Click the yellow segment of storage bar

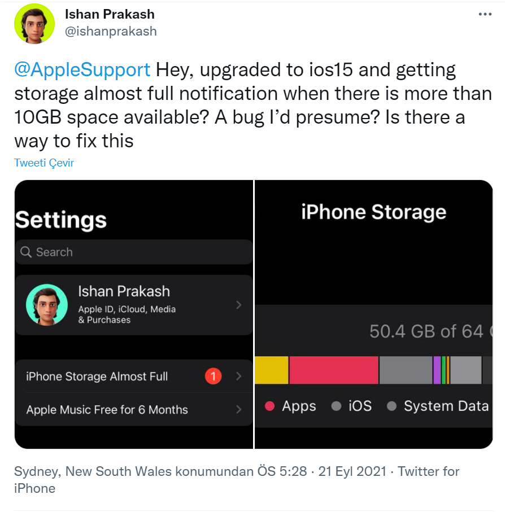pyautogui.click(x=272, y=370)
